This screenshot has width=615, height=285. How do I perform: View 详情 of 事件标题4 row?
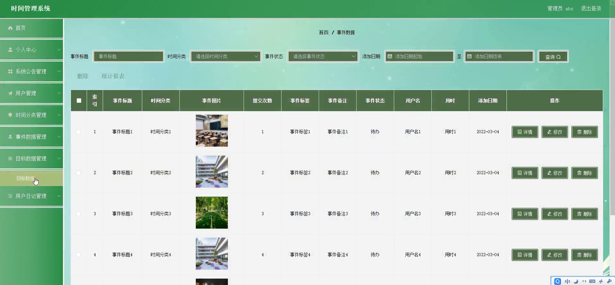[x=525, y=255]
